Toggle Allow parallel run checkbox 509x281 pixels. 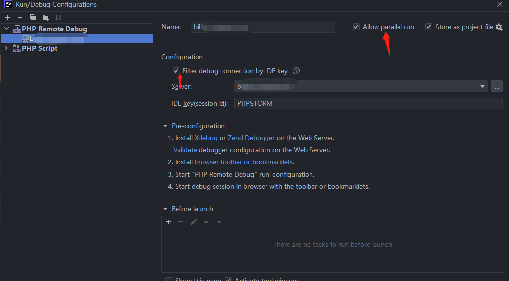tap(356, 27)
